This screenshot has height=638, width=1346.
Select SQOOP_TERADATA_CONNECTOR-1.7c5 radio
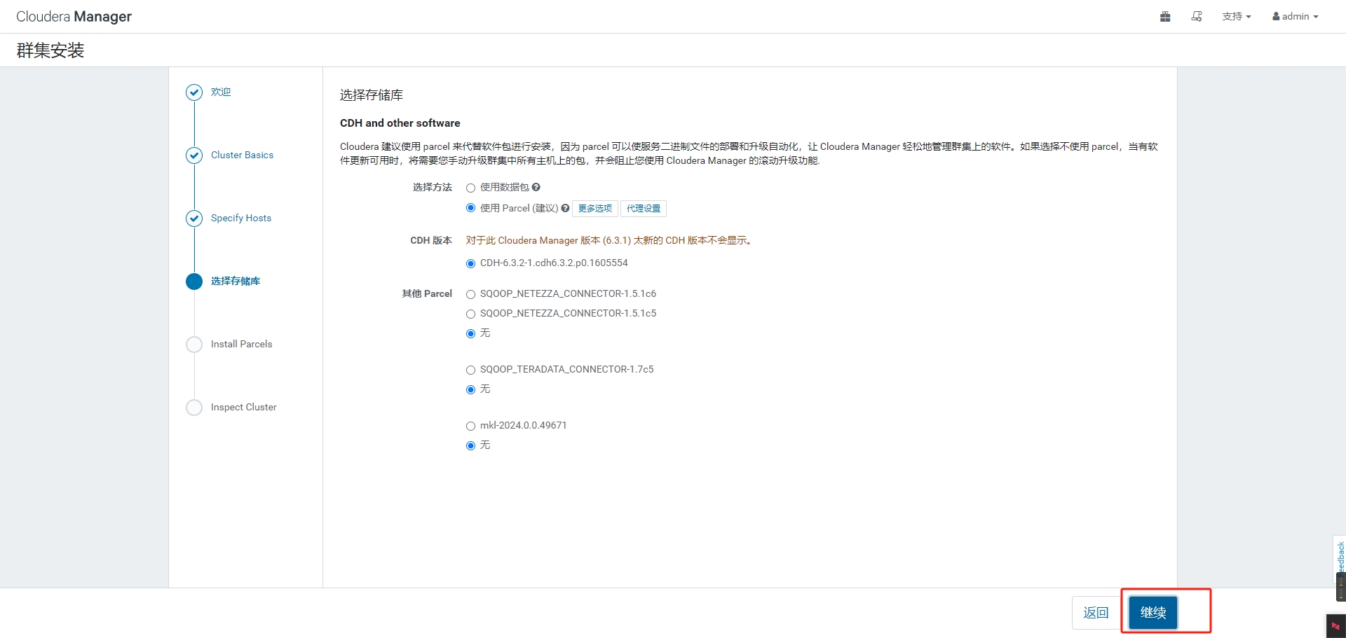(x=471, y=370)
